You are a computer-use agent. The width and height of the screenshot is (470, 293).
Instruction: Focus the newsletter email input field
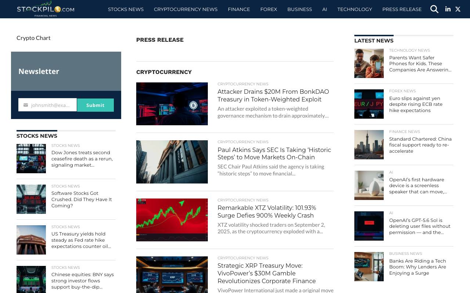pyautogui.click(x=48, y=105)
